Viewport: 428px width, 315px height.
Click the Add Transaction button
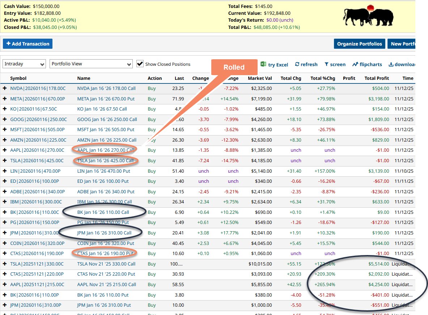click(27, 44)
